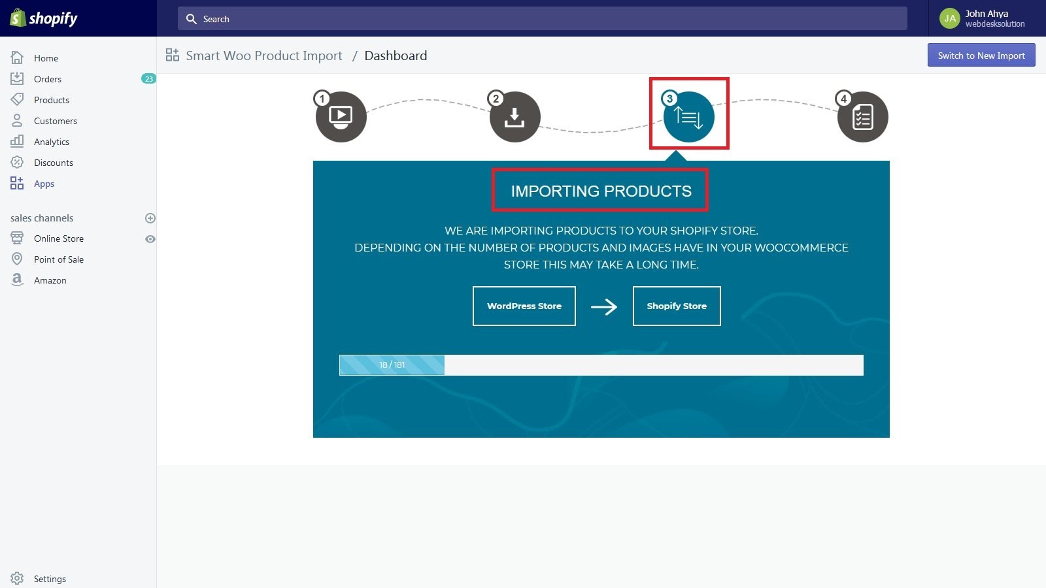Follow Smart Woo Product Import breadcrumb link
The height and width of the screenshot is (588, 1046).
coord(264,56)
